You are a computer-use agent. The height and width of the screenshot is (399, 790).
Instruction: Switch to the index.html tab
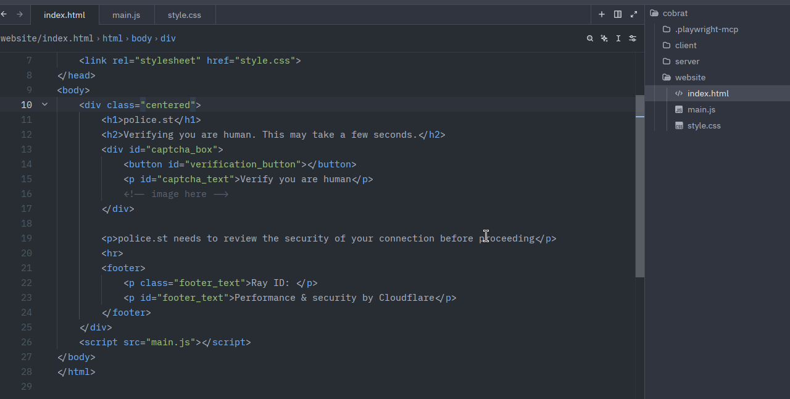click(x=64, y=15)
